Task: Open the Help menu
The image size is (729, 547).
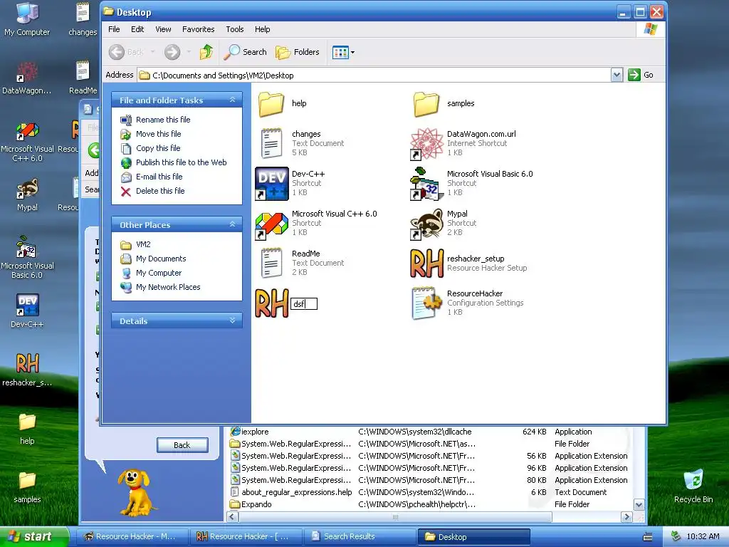Action: (x=262, y=29)
